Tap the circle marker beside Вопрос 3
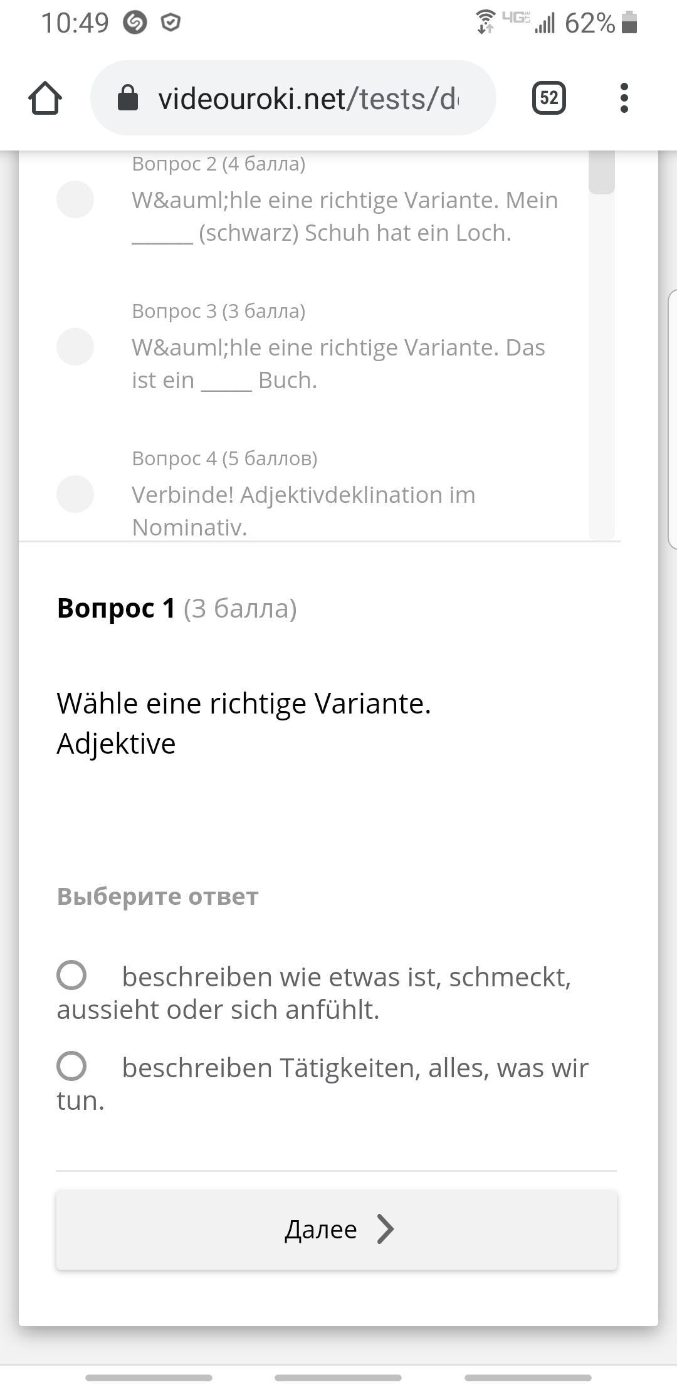This screenshot has width=677, height=1392. point(75,347)
